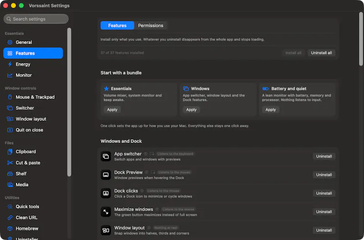The width and height of the screenshot is (364, 240).
Task: Click the Dock clicks feature tile icon
Action: (x=106, y=193)
